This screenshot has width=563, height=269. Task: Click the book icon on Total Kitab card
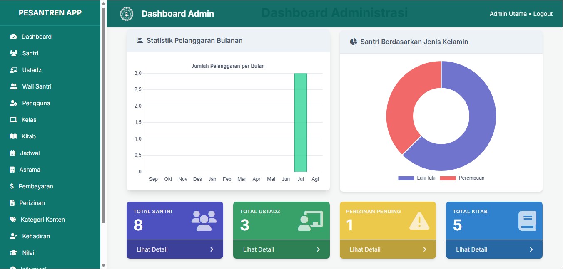pos(527,221)
